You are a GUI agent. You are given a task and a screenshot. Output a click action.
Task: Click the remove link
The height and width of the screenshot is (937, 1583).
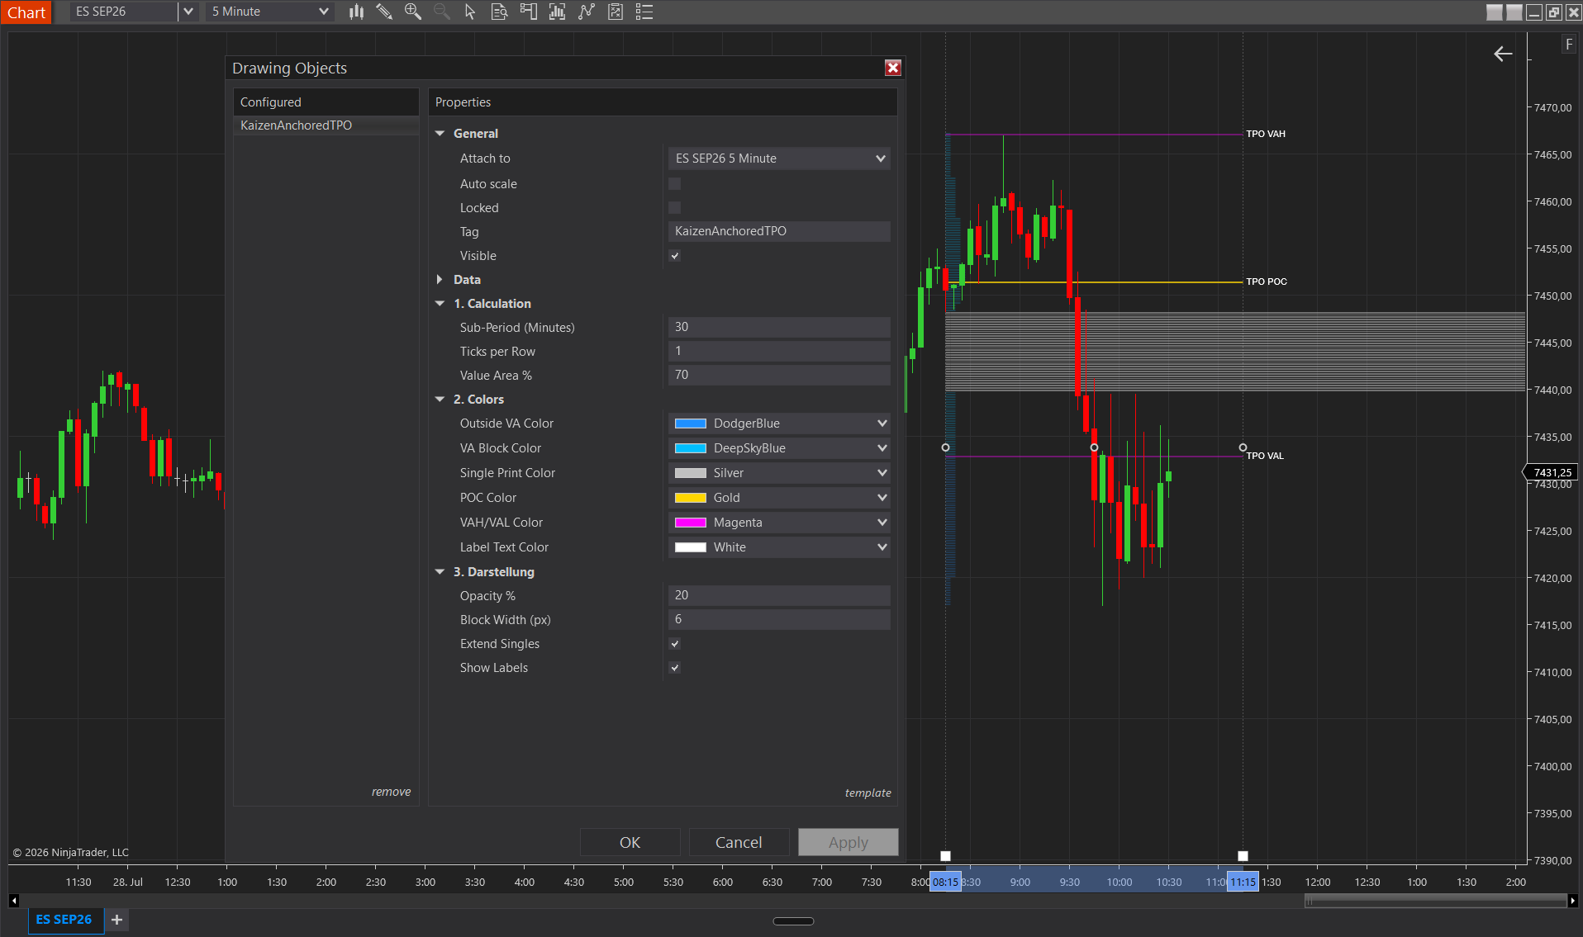tap(391, 792)
